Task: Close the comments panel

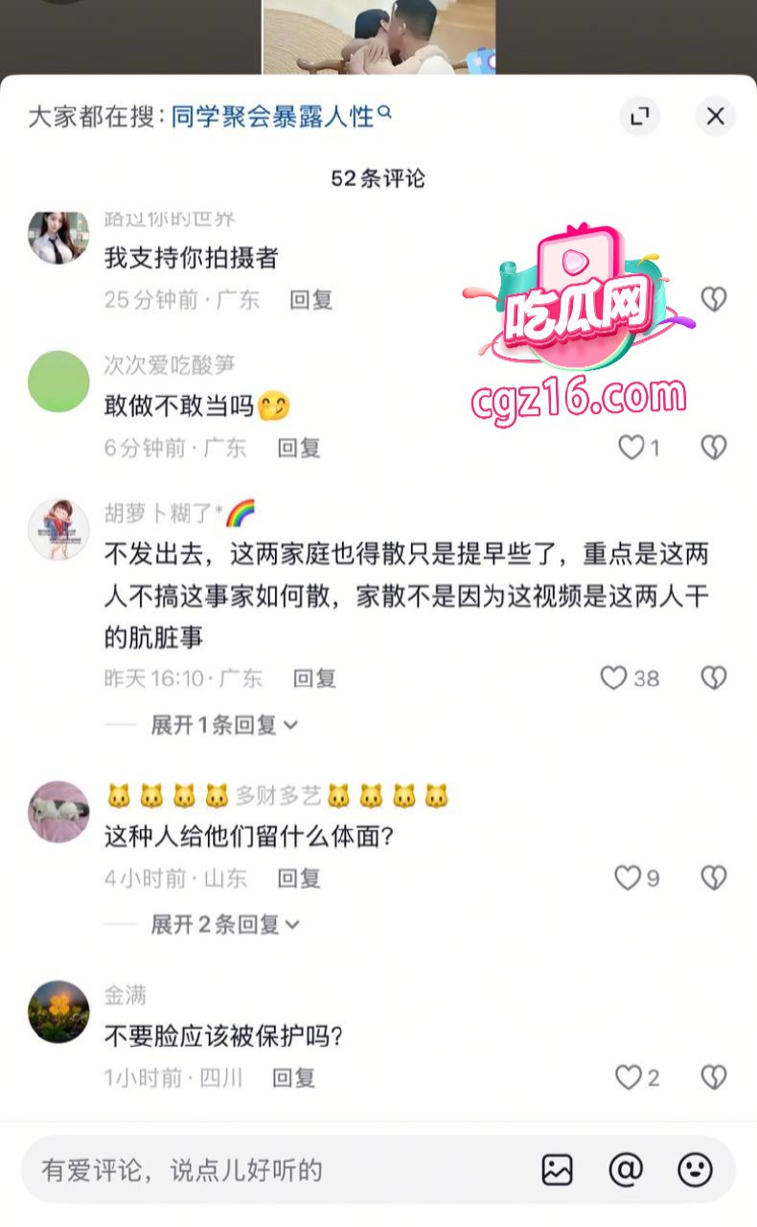Action: [715, 117]
